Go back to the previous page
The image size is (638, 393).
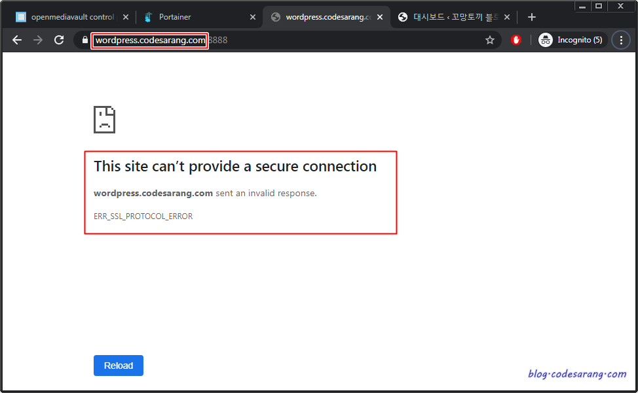(x=17, y=40)
